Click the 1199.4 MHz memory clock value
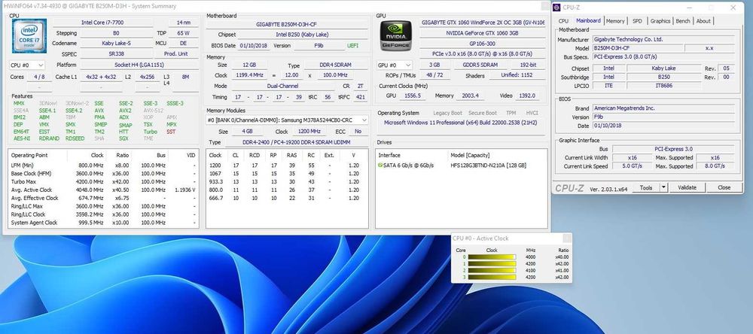 250,75
